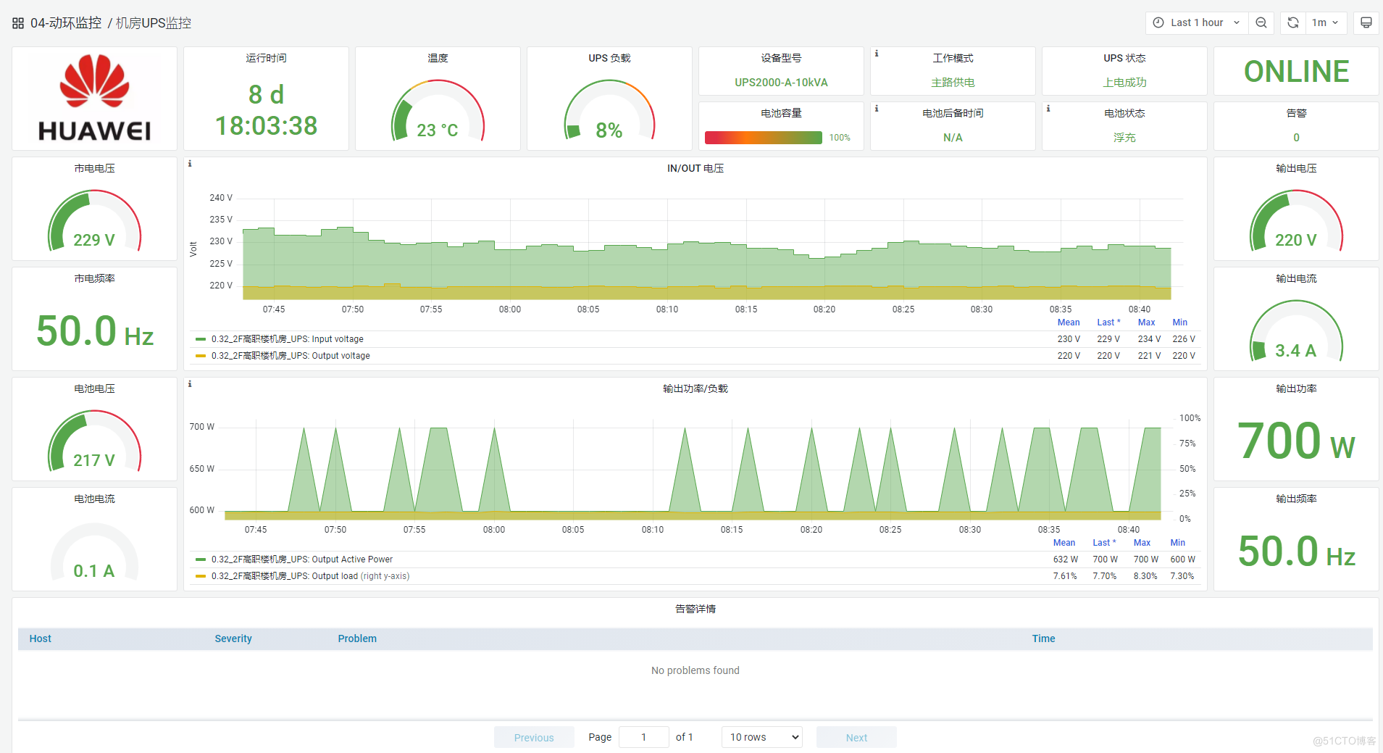
Task: Sort voltage legend by Max column
Action: pyautogui.click(x=1146, y=323)
